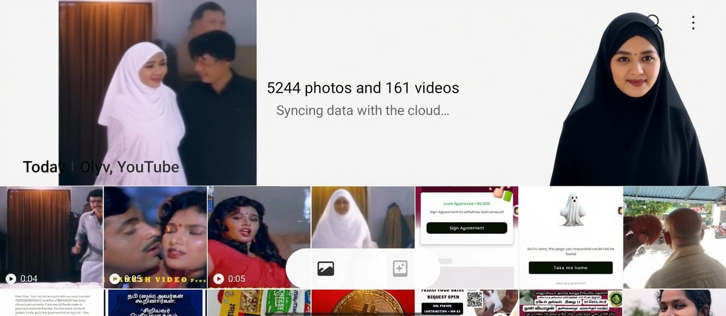
Task: Open the gallery search magnifier icon
Action: coord(654,23)
